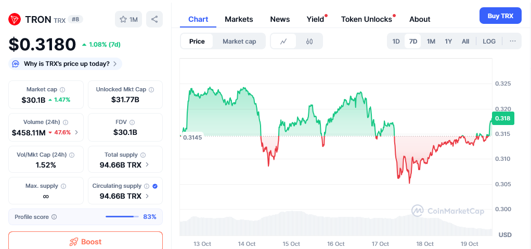Expand Total supply details chevron
This screenshot has height=249, width=531.
147,165
